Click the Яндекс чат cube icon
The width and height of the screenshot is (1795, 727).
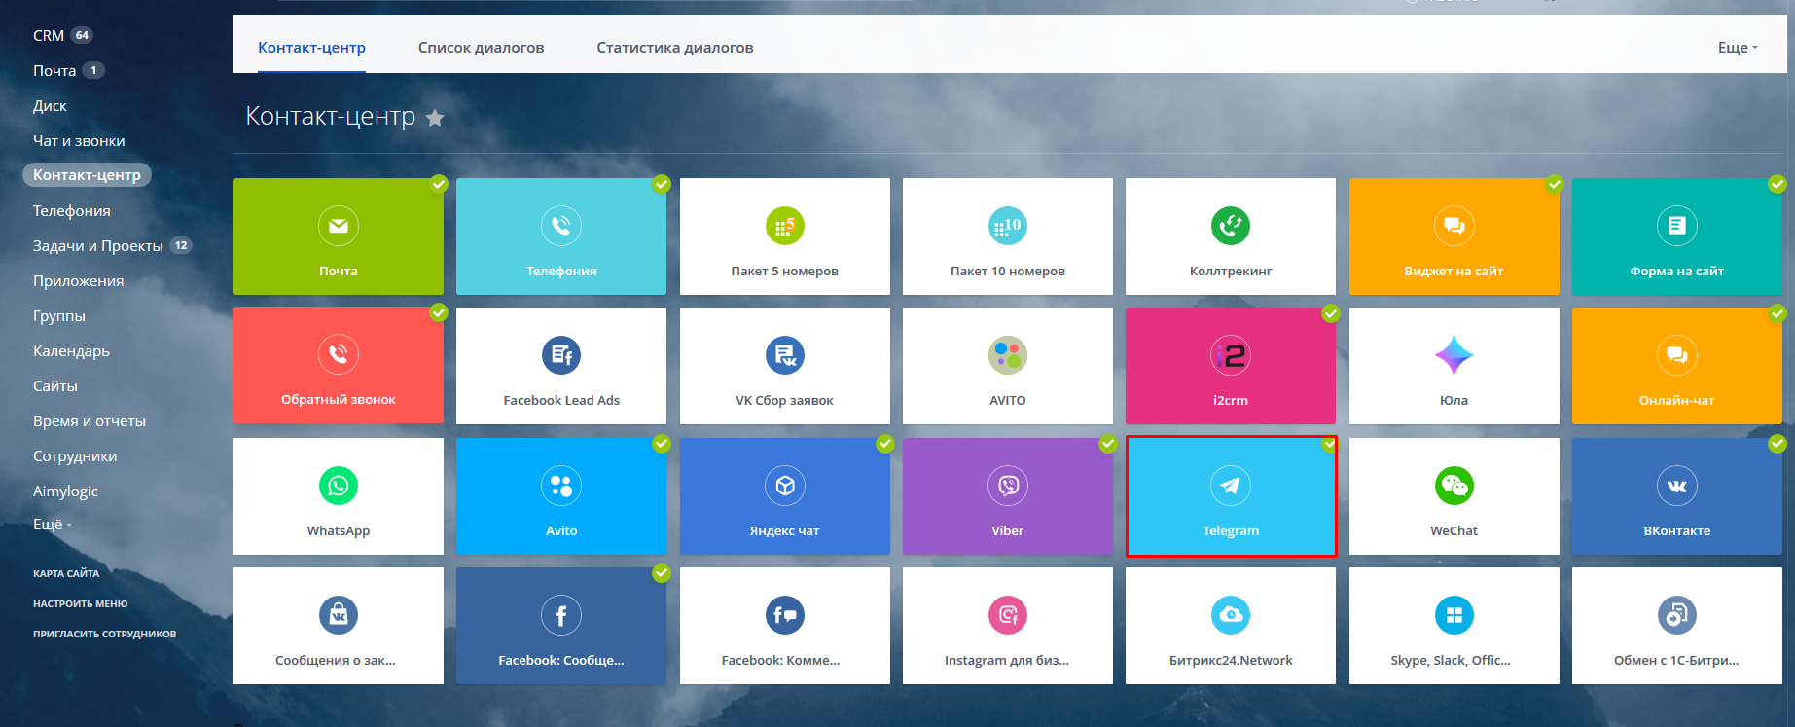(784, 486)
